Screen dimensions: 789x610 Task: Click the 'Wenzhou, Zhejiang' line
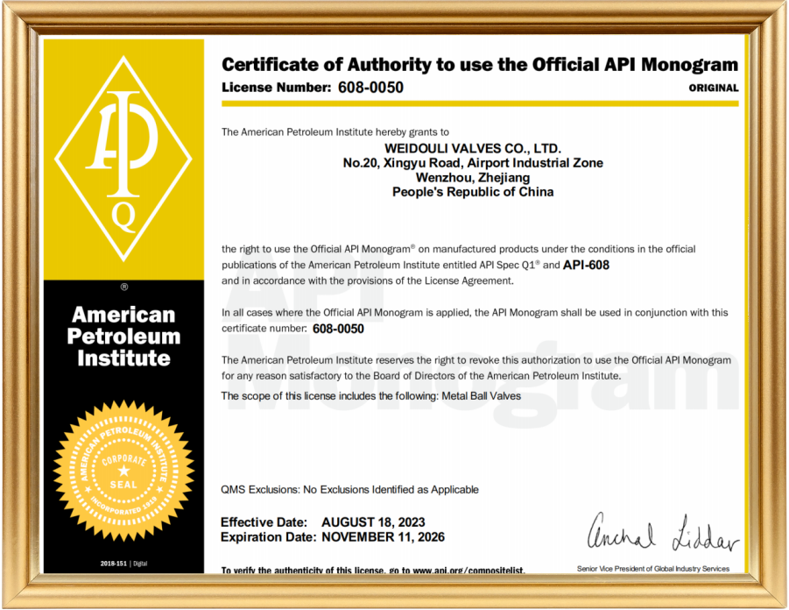(x=473, y=178)
